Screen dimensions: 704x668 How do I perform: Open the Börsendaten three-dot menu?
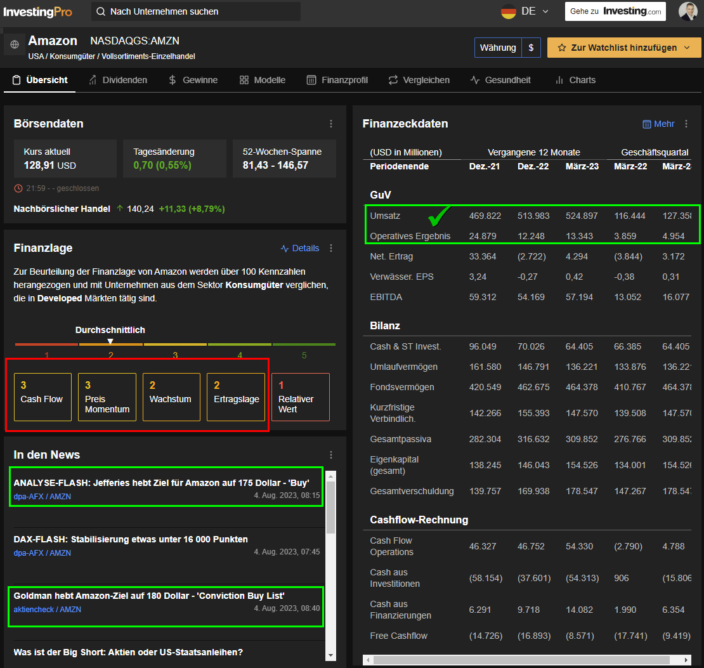click(331, 124)
